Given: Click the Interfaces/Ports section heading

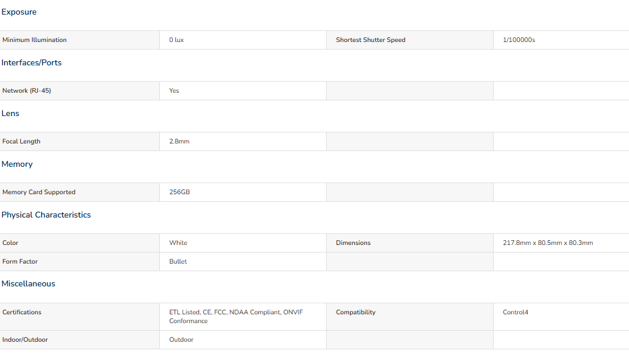Looking at the screenshot, I should tap(32, 63).
